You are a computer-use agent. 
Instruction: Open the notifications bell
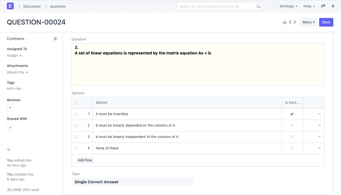coord(333,6)
